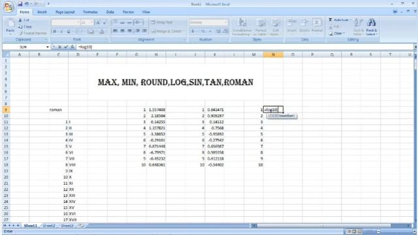Viewport: 418px width, 235px height.
Task: Click Save in the Quick Access Toolbar
Action: [20, 4]
